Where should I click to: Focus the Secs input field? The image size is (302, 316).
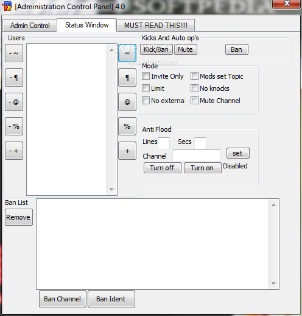coord(200,143)
